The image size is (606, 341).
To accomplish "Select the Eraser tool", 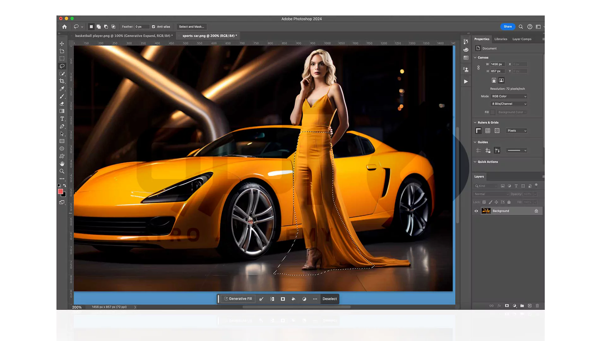I will [62, 104].
